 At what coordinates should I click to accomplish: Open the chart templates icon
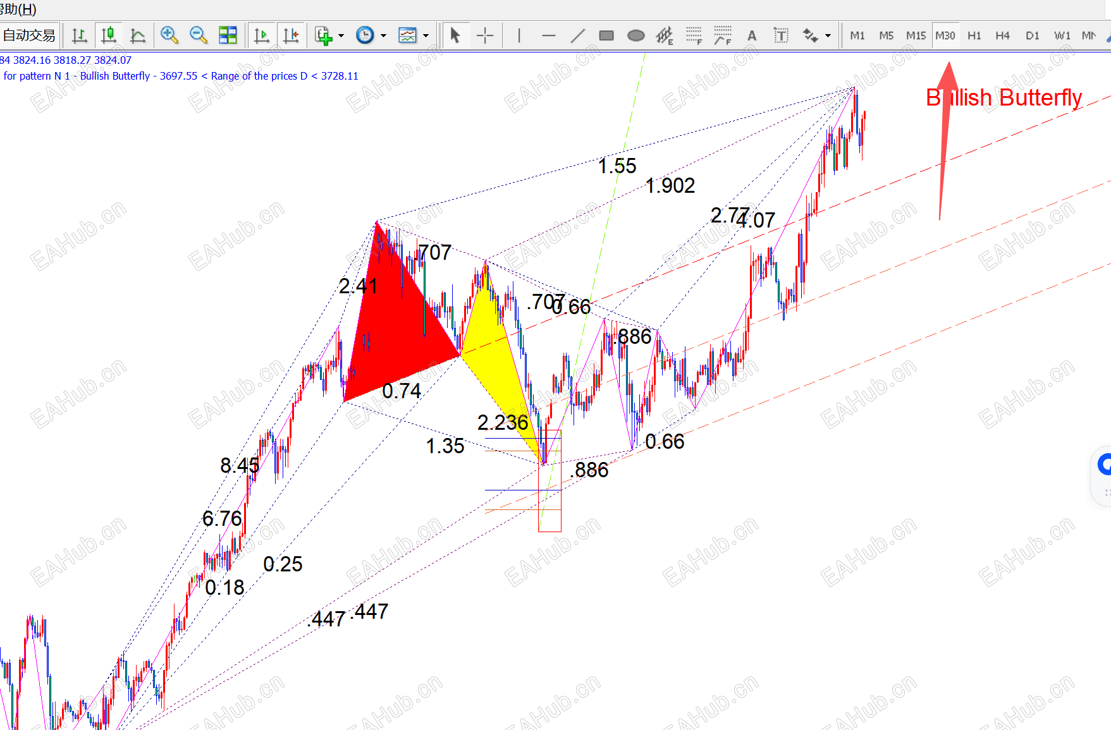(x=407, y=35)
